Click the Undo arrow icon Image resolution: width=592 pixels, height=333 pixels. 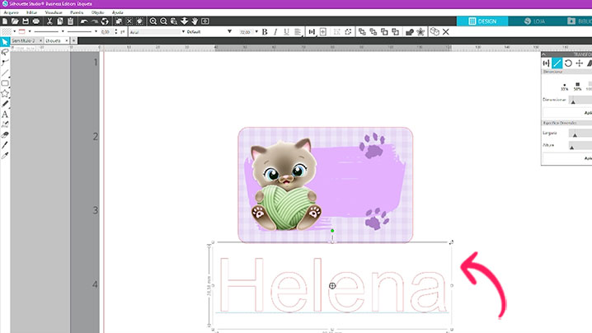coord(85,21)
